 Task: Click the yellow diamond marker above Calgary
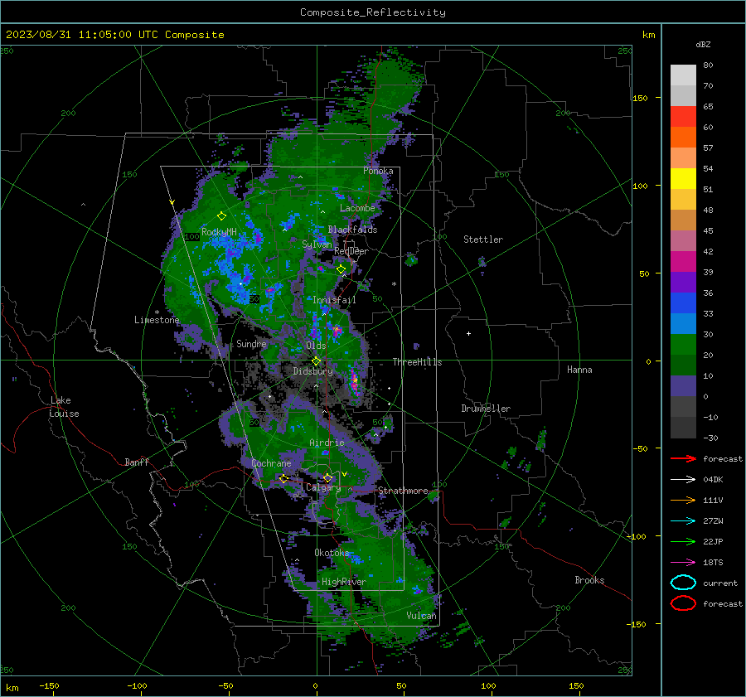coord(327,477)
